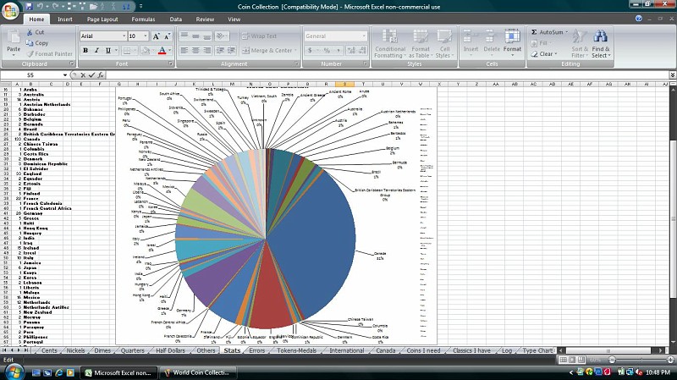Viewport: 677px width, 380px height.
Task: Click the AutoSum sigma icon
Action: tap(535, 32)
